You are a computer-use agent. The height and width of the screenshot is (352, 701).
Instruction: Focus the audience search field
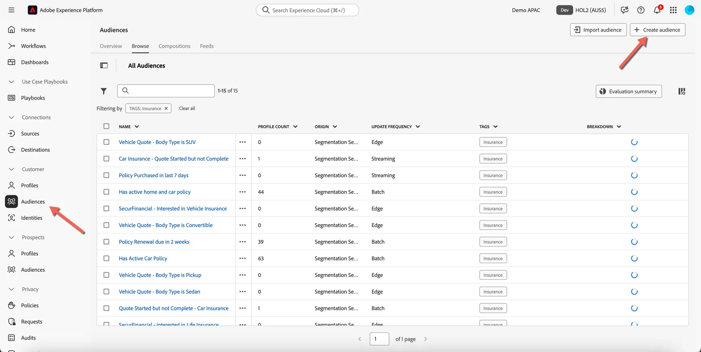(166, 90)
